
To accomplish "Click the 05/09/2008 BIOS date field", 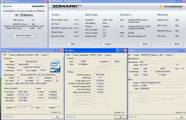I will click(162, 89).
